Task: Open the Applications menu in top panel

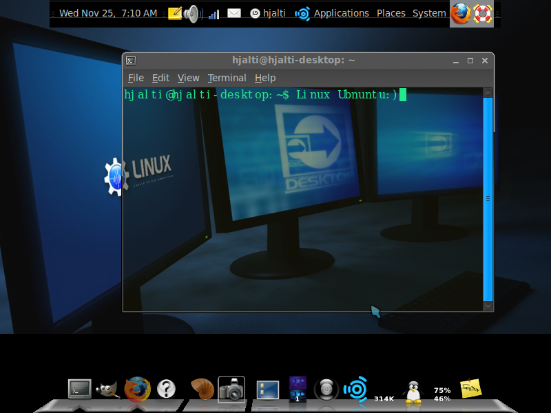Action: 341,13
